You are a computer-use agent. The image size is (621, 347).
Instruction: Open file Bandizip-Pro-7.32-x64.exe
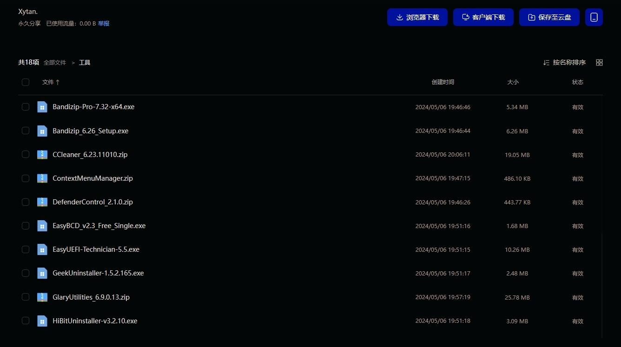(93, 107)
